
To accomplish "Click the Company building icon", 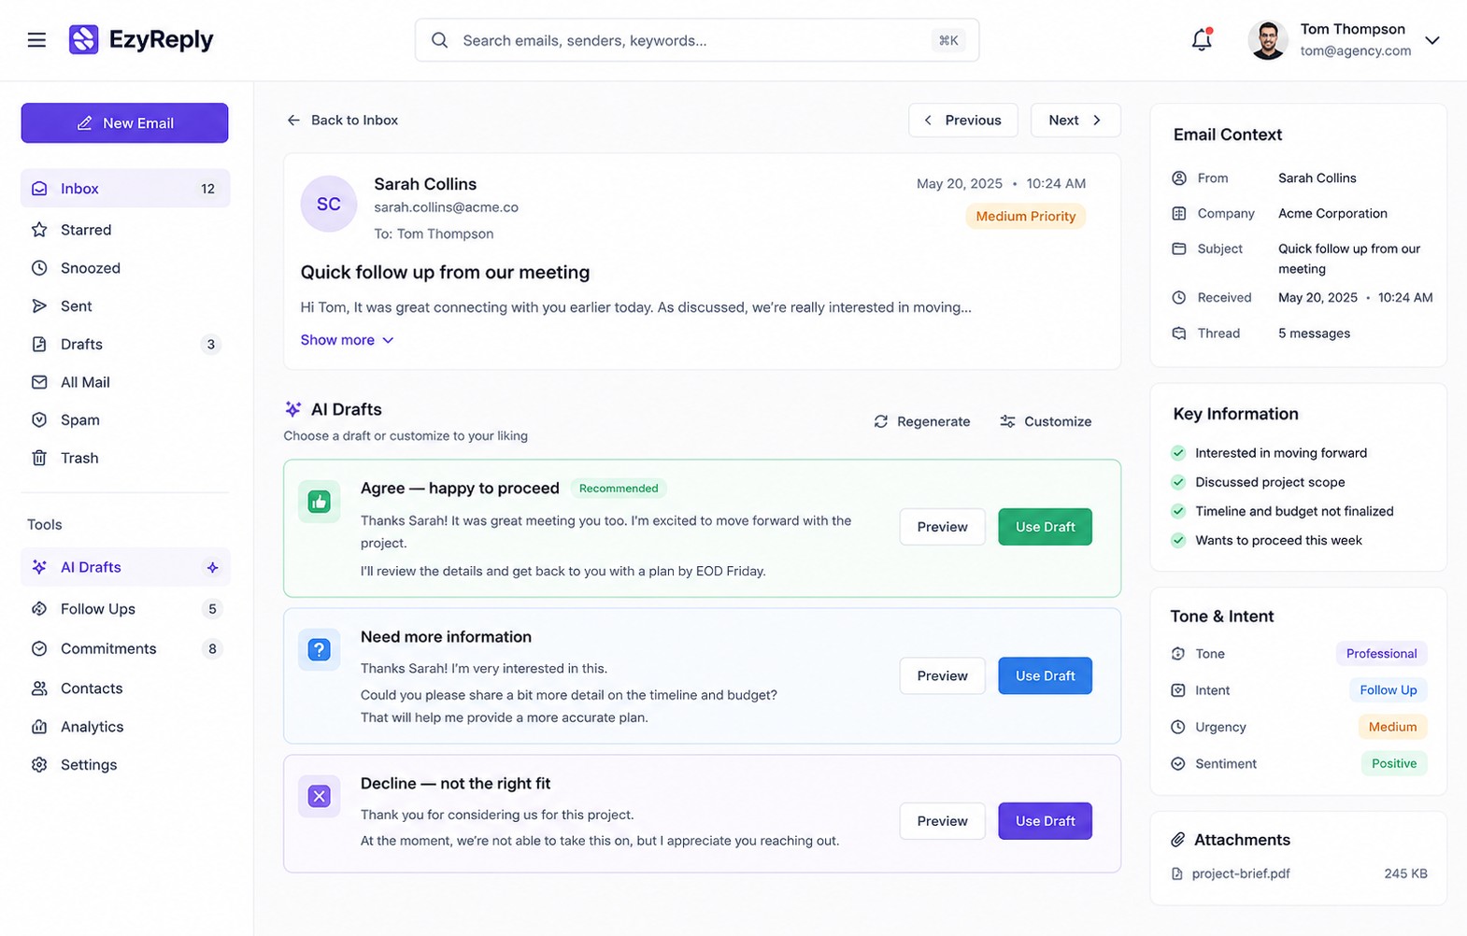I will [1179, 214].
